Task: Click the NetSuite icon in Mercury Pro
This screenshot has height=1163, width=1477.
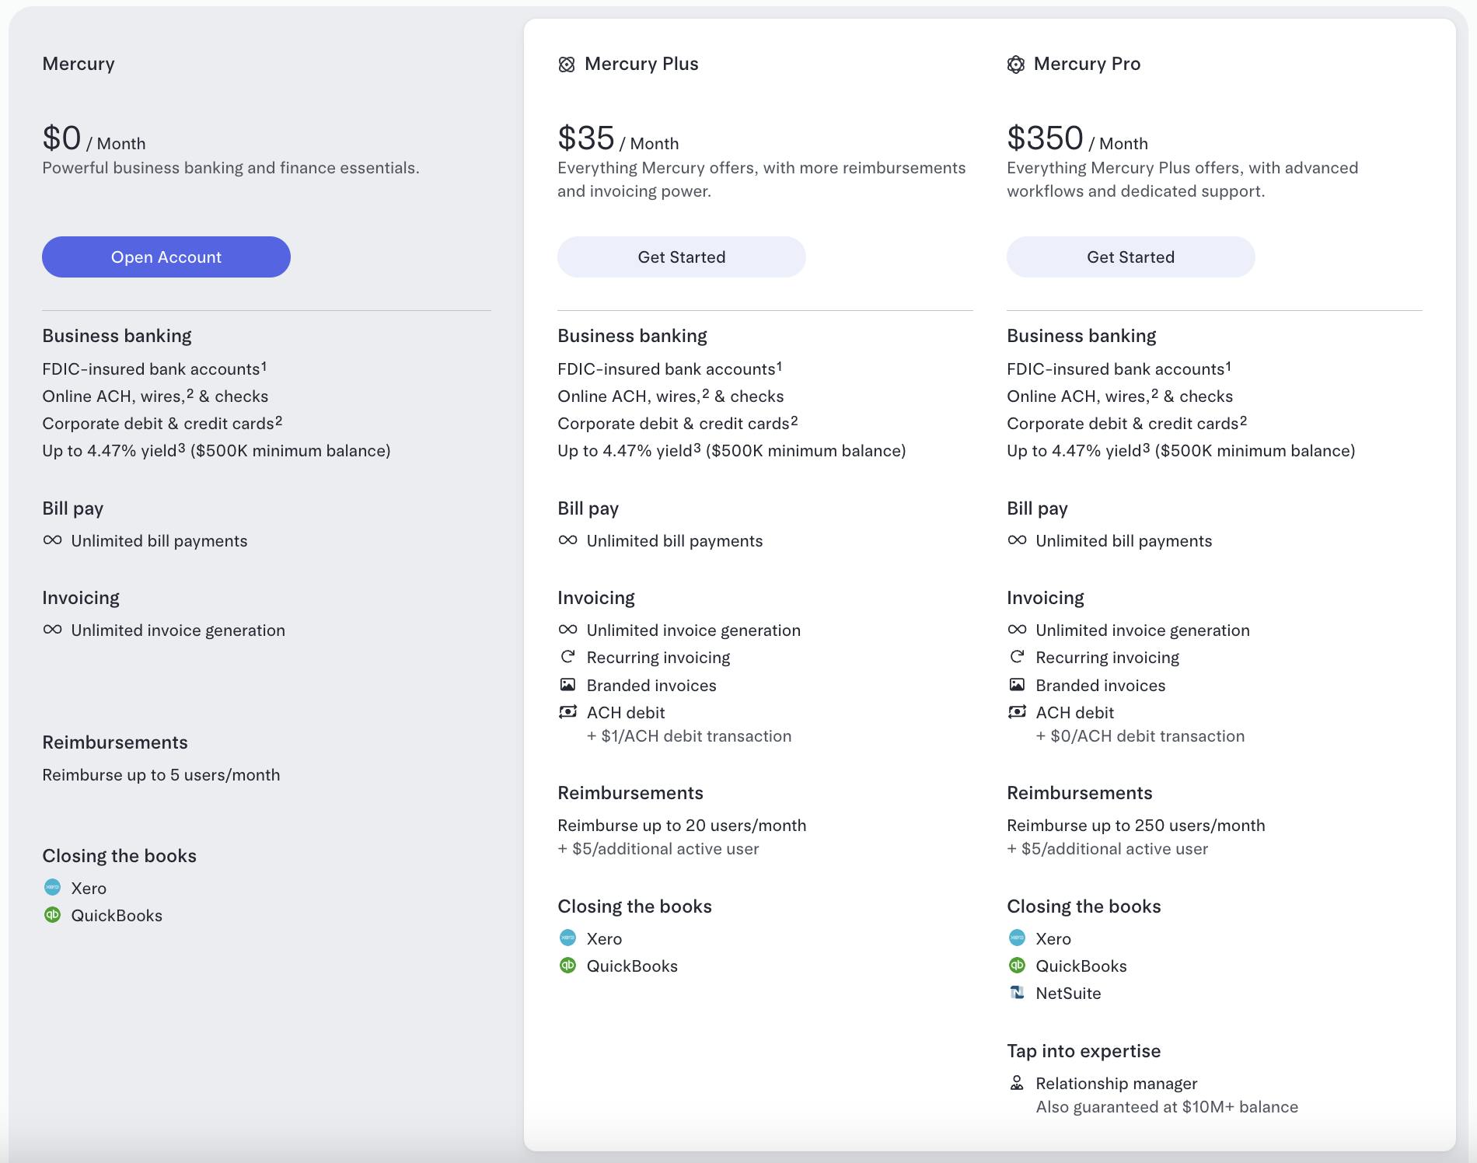Action: pyautogui.click(x=1016, y=993)
